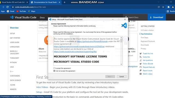Image resolution: width=175 pixels, height=98 pixels.
Task: Go to 'Keyboard Shortcuts' section link
Action: click(148, 41)
